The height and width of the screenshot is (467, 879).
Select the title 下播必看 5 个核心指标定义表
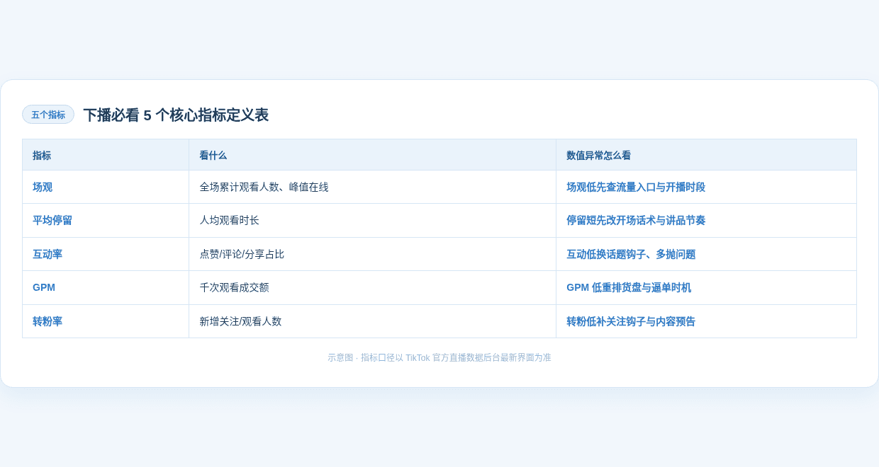coord(176,115)
